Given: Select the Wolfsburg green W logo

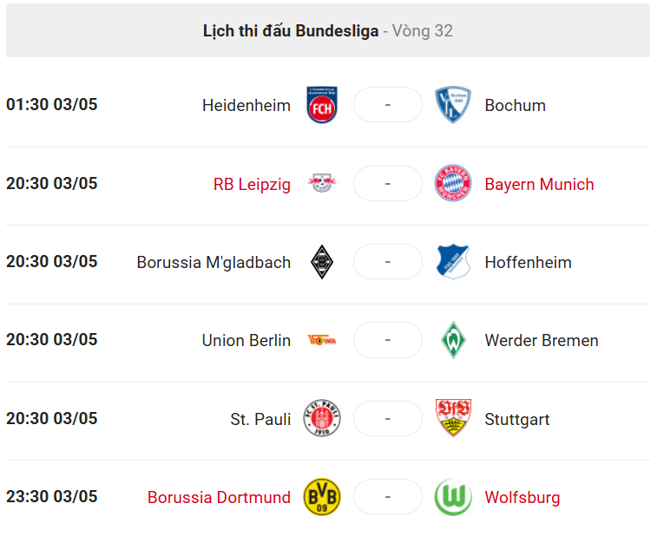Looking at the screenshot, I should [x=453, y=497].
